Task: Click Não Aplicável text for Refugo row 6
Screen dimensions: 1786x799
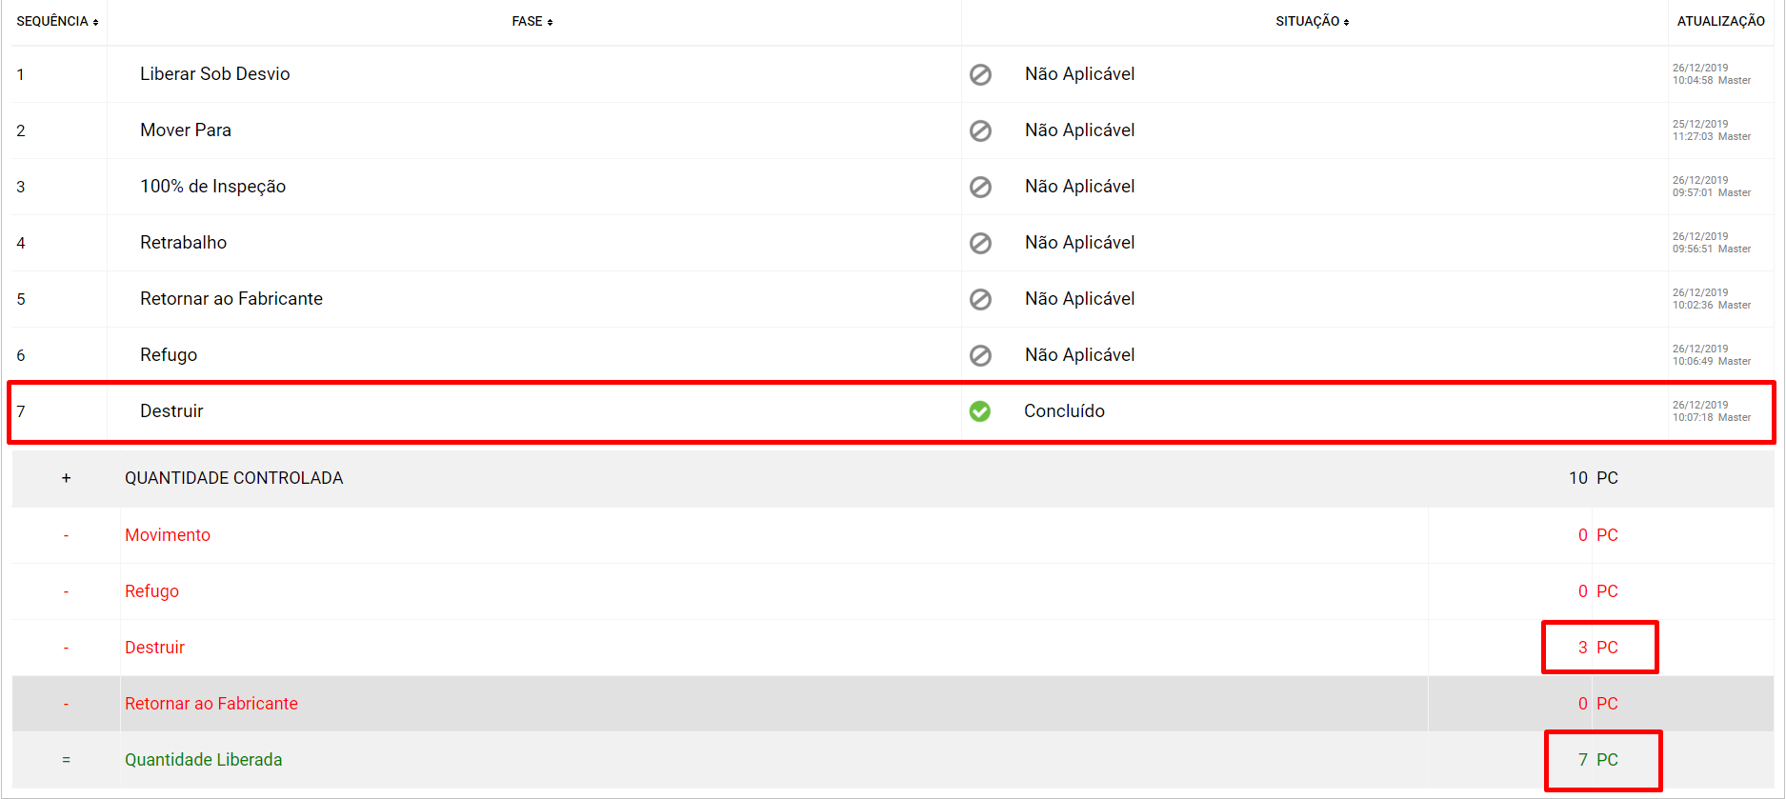Action: (1080, 355)
